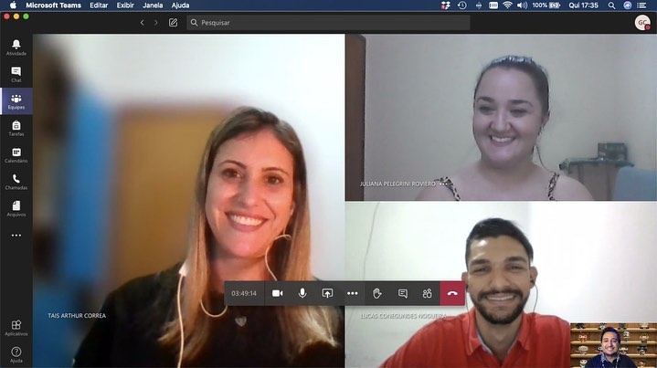Viewport: 657px width, 368px height.
Task: Open the Ajuda menu bar item
Action: pyautogui.click(x=180, y=5)
